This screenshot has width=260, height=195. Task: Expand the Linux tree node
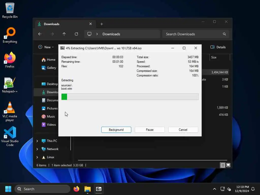point(37,157)
